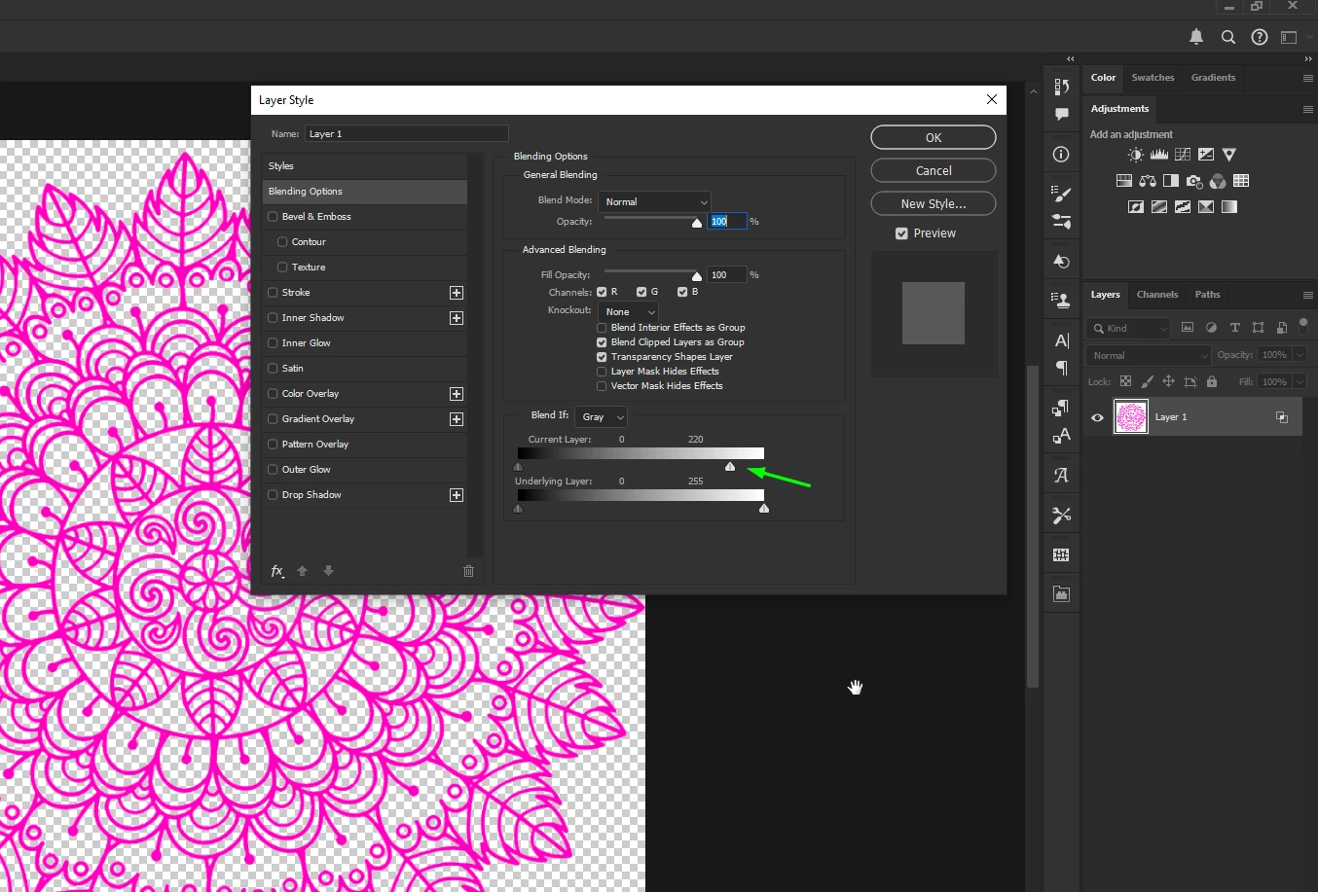This screenshot has width=1318, height=892.
Task: Add a Selective Color adjustment
Action: [x=1206, y=207]
